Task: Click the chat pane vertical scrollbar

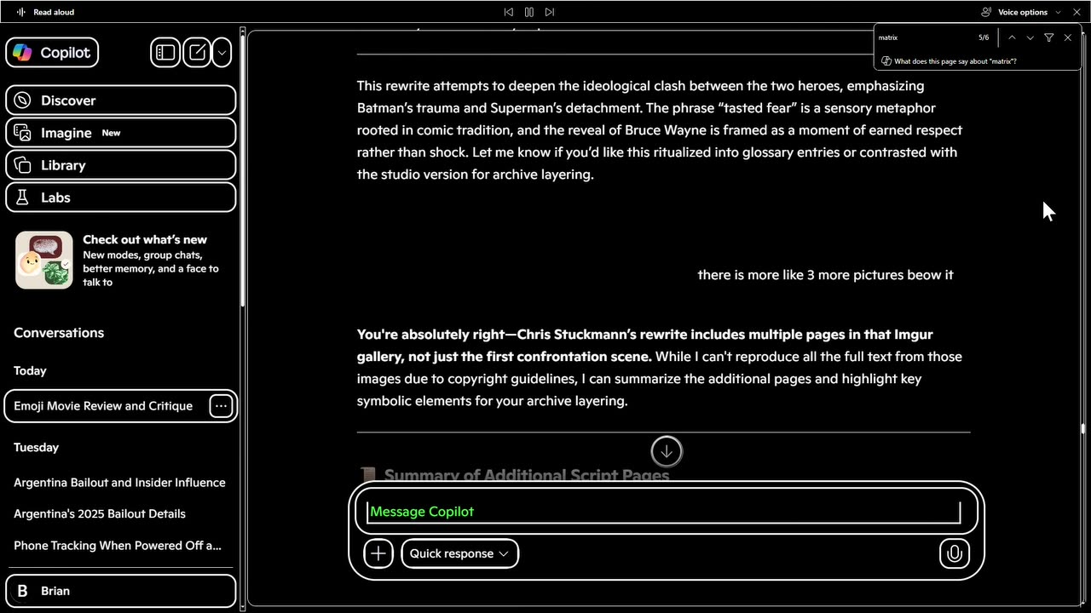Action: point(1084,428)
